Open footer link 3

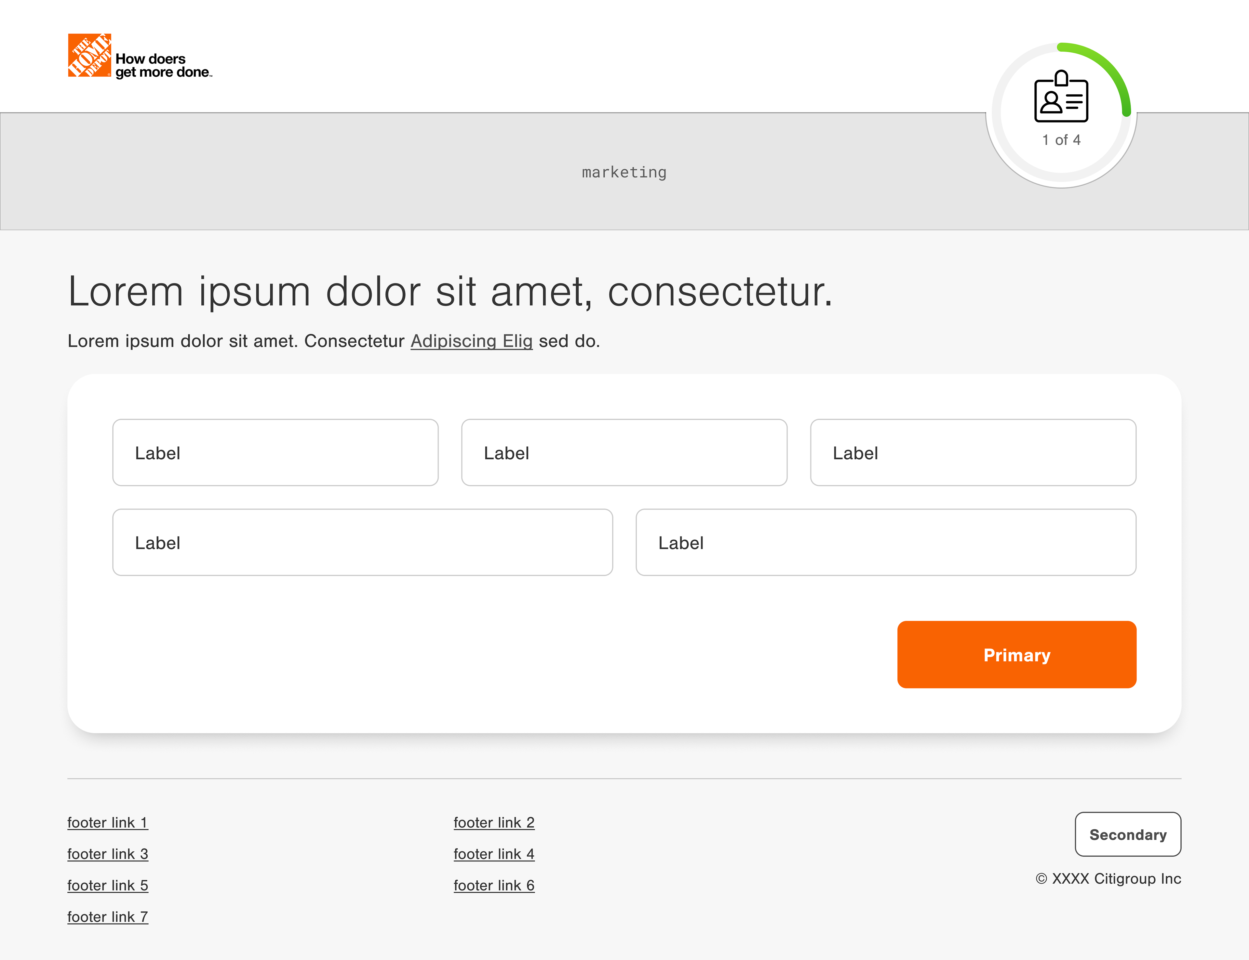pos(107,854)
